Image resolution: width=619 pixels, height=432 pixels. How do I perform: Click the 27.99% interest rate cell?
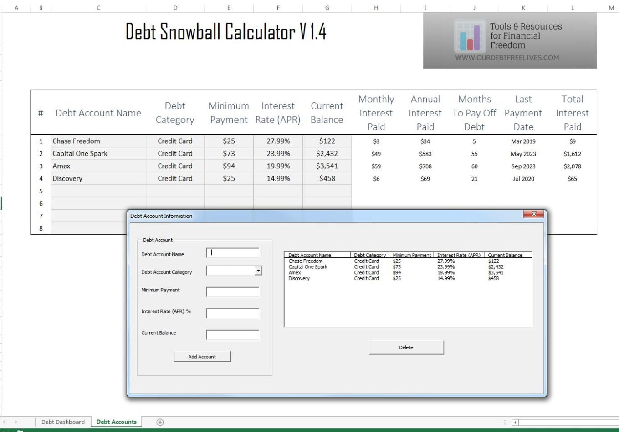pos(278,141)
